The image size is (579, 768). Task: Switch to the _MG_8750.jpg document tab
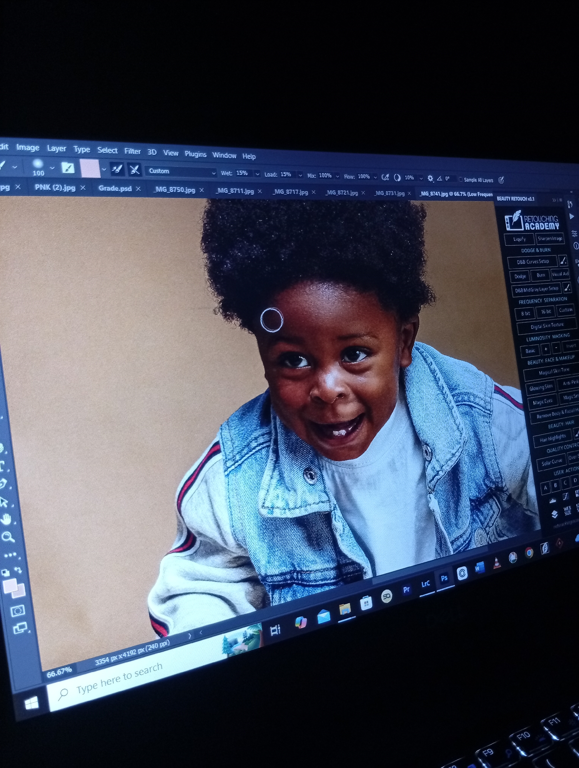[x=175, y=190]
